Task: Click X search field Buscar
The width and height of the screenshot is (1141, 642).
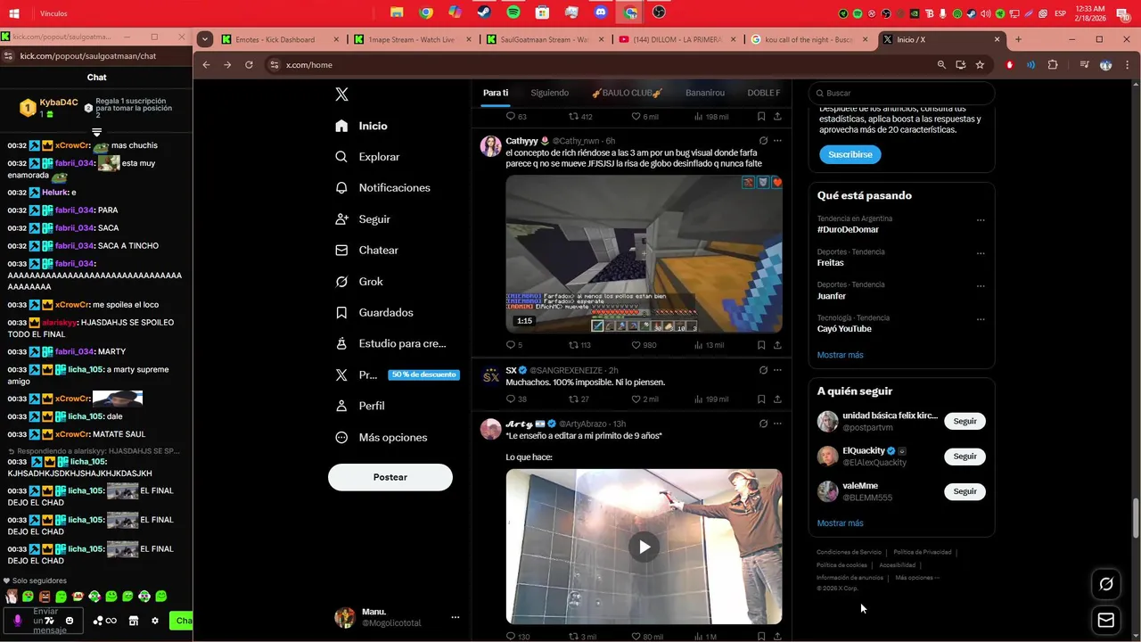Action: tap(901, 93)
